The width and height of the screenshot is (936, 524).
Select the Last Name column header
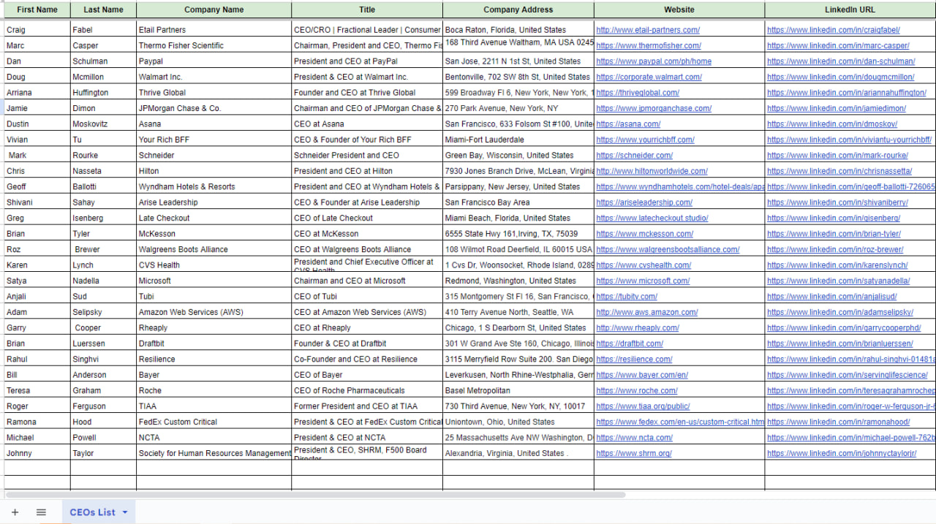pyautogui.click(x=103, y=10)
